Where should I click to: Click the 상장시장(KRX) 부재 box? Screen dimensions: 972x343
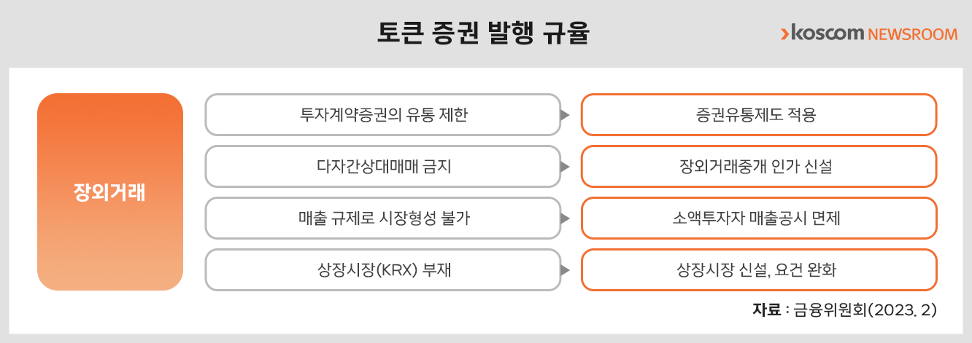[383, 270]
